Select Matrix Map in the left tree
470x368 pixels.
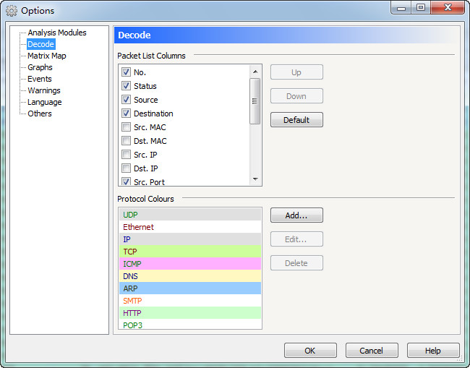[46, 56]
